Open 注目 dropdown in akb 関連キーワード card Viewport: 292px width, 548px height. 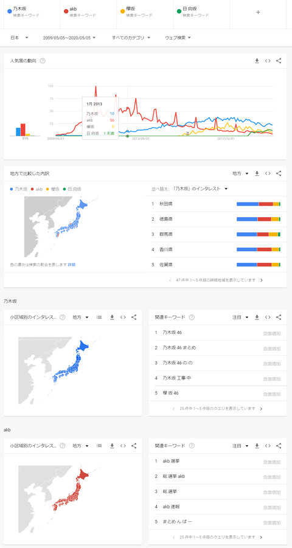click(x=240, y=446)
